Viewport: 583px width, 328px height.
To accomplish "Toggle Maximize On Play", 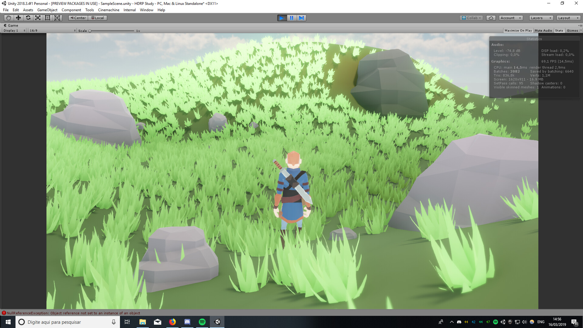I will tap(518, 30).
